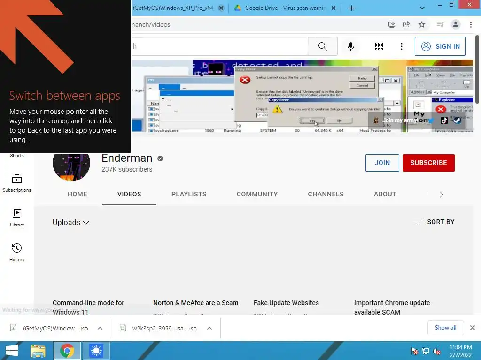Open video titled Norton & McAfee are a Scam
The image size is (481, 360).
196,303
